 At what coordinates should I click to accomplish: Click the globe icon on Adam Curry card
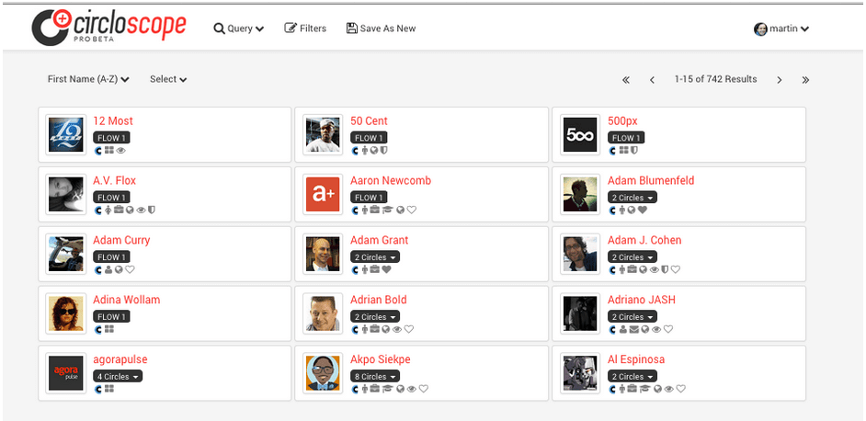coord(119,269)
